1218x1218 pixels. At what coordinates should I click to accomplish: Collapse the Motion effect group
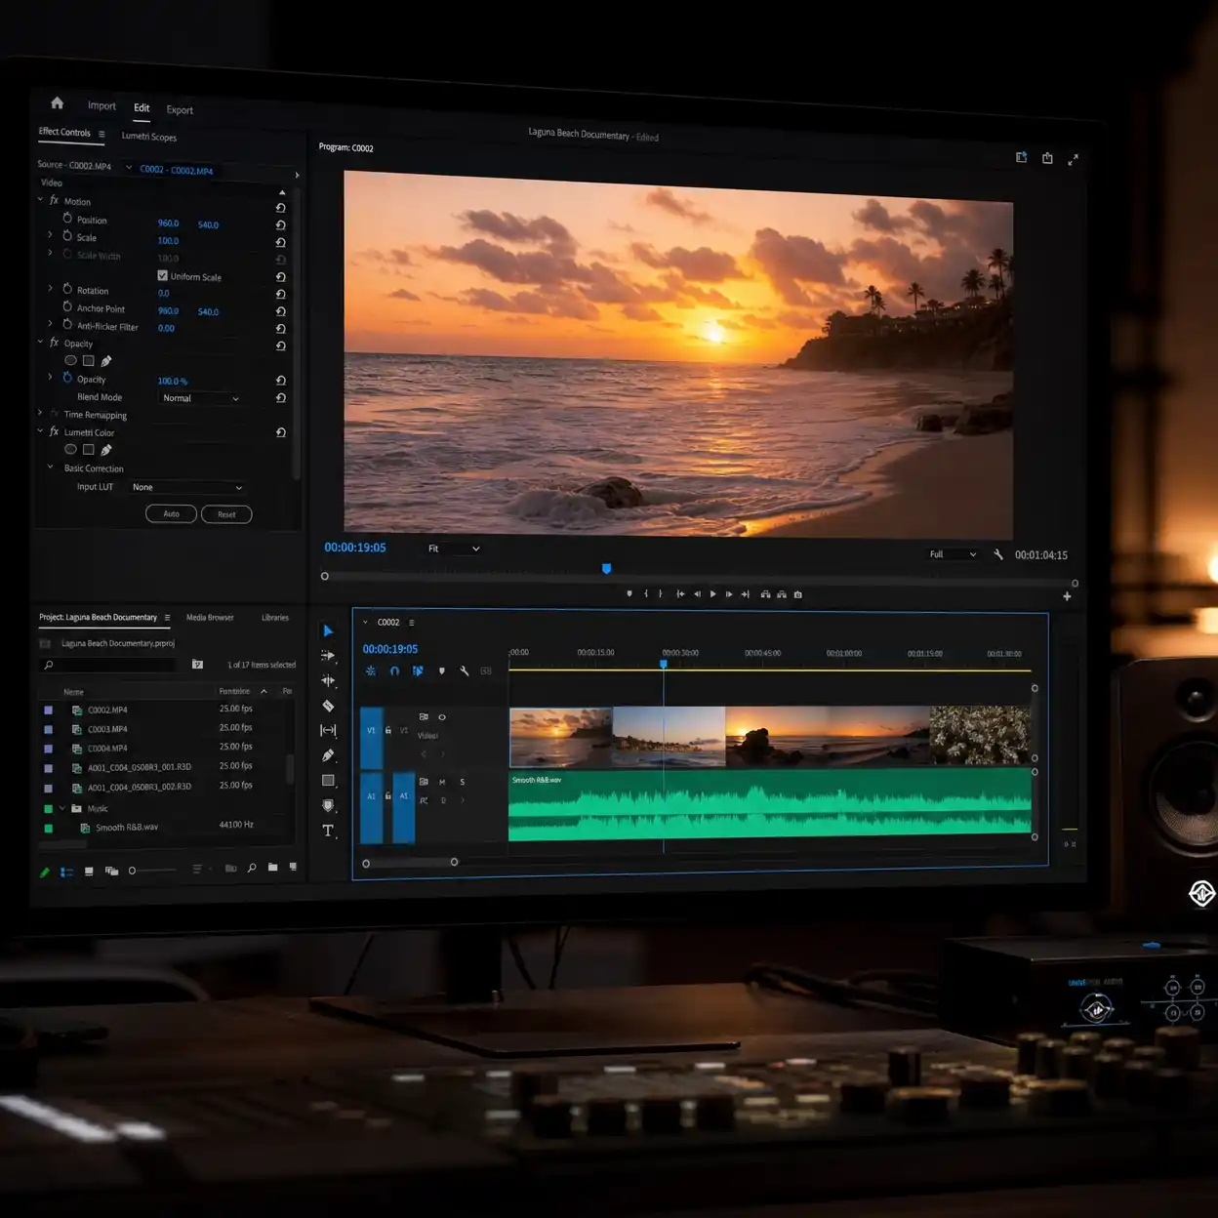tap(41, 200)
